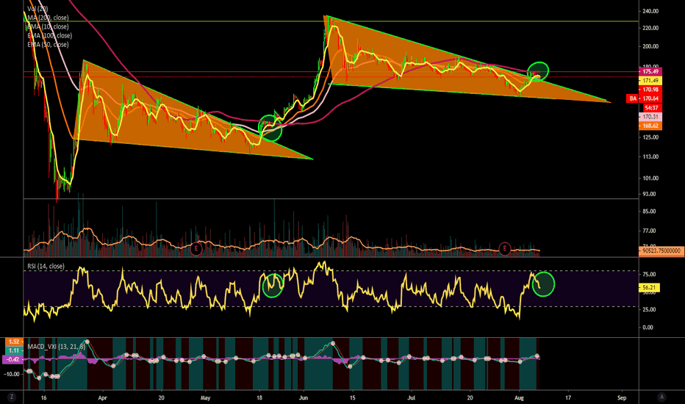Image resolution: width=685 pixels, height=404 pixels.
Task: Select the MA (200, close) indicator legend
Action: (48, 18)
